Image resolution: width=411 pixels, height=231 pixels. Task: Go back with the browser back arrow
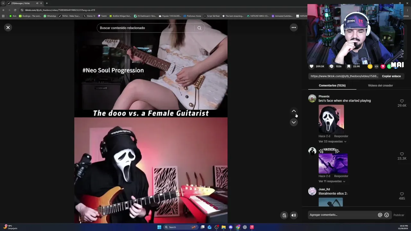click(3, 10)
